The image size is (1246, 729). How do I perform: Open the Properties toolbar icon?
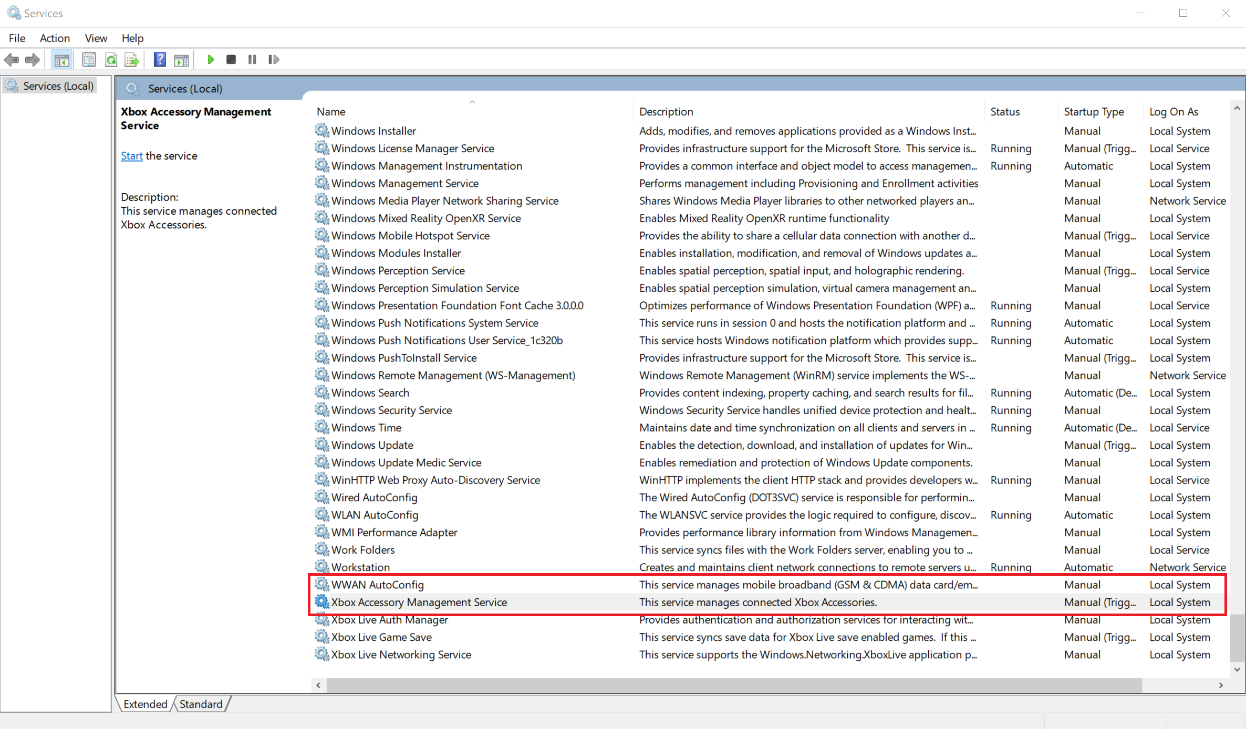coord(89,60)
